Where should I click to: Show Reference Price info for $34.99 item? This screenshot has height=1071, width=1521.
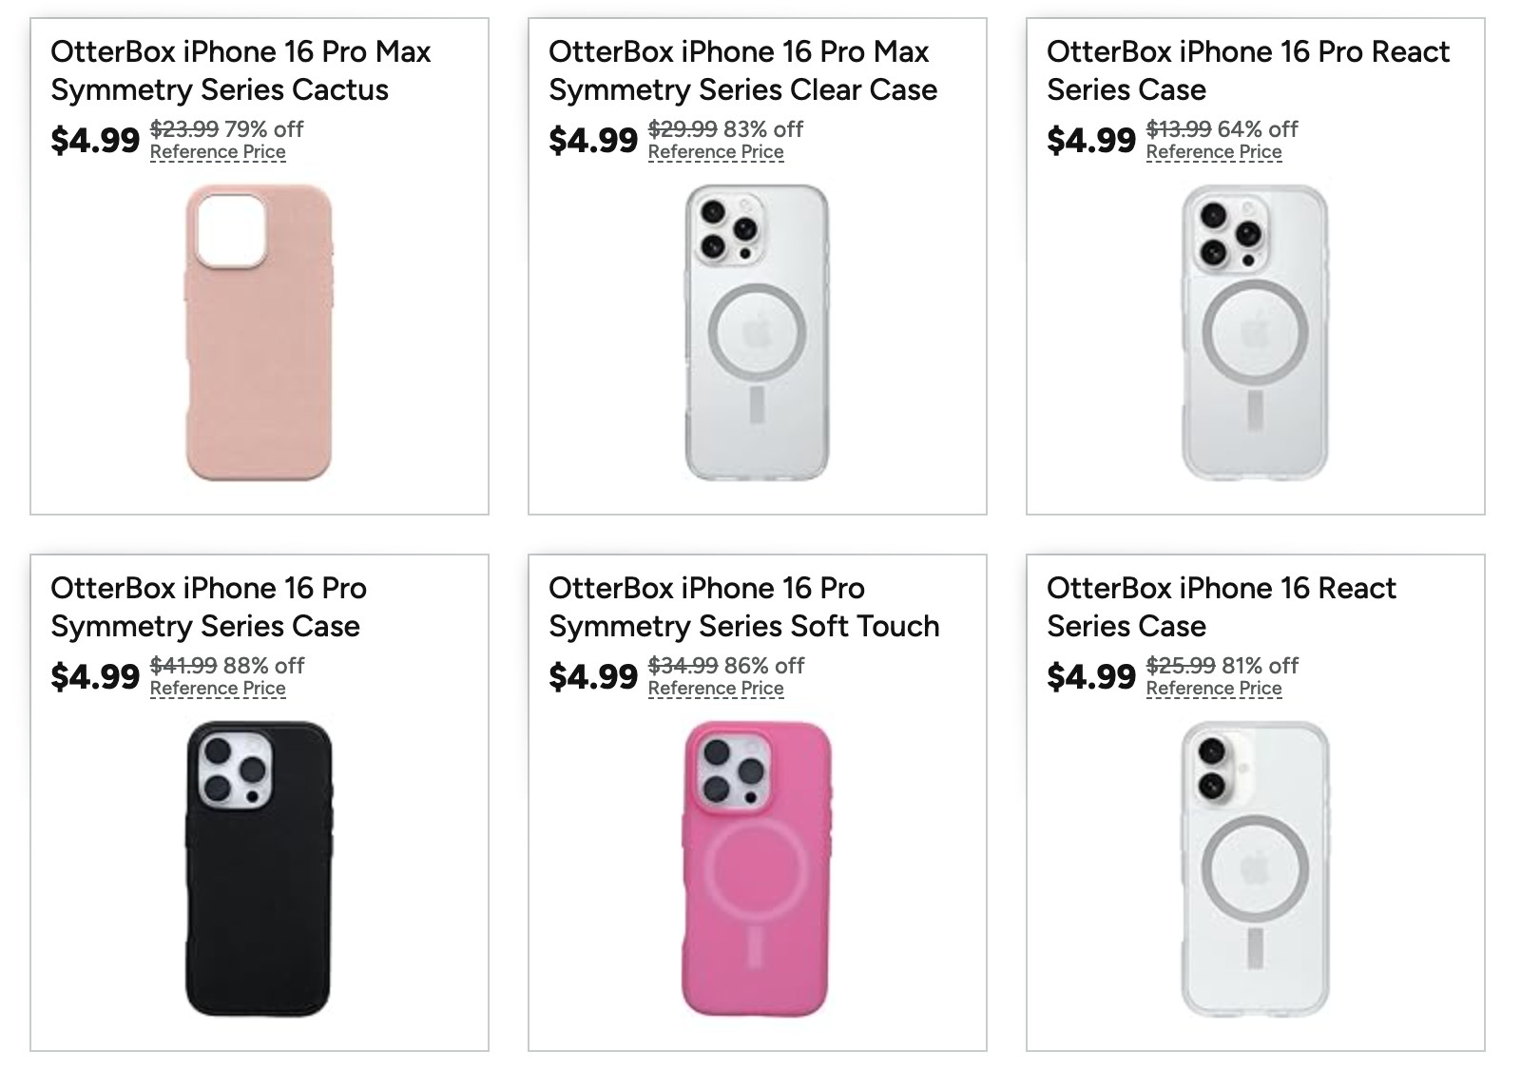tap(716, 689)
